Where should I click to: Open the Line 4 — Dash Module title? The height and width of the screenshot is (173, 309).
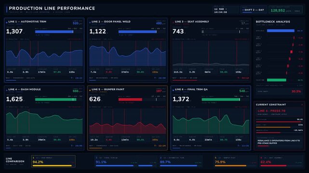tap(25, 89)
